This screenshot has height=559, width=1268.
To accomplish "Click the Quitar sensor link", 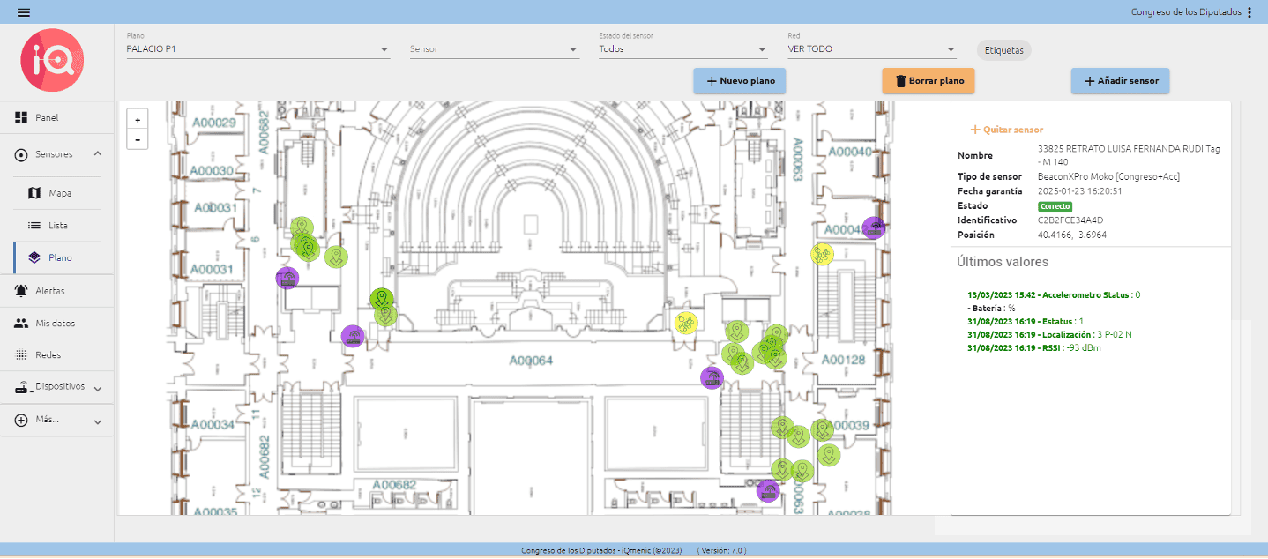I will click(1007, 130).
